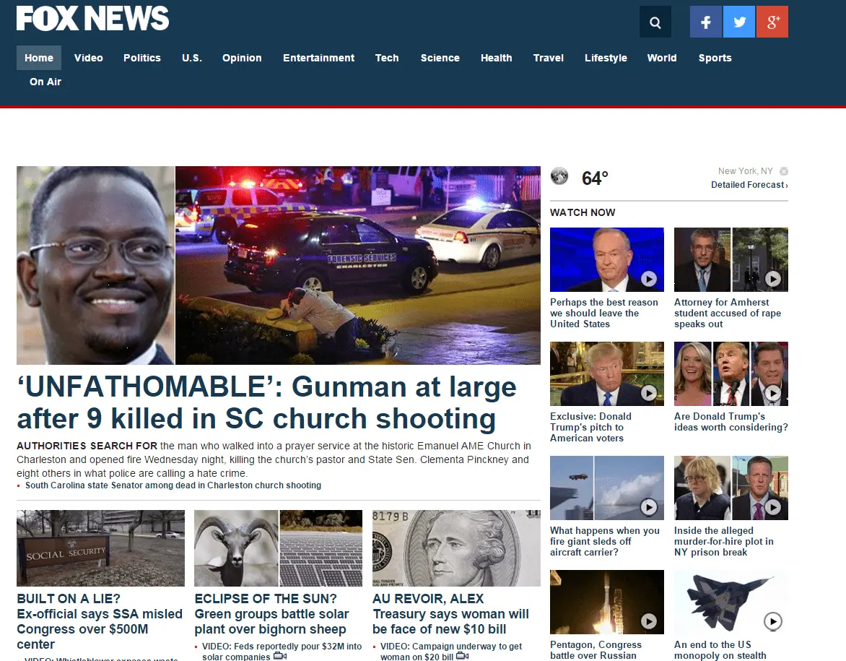The height and width of the screenshot is (661, 846).
Task: Open the World section
Action: click(661, 58)
